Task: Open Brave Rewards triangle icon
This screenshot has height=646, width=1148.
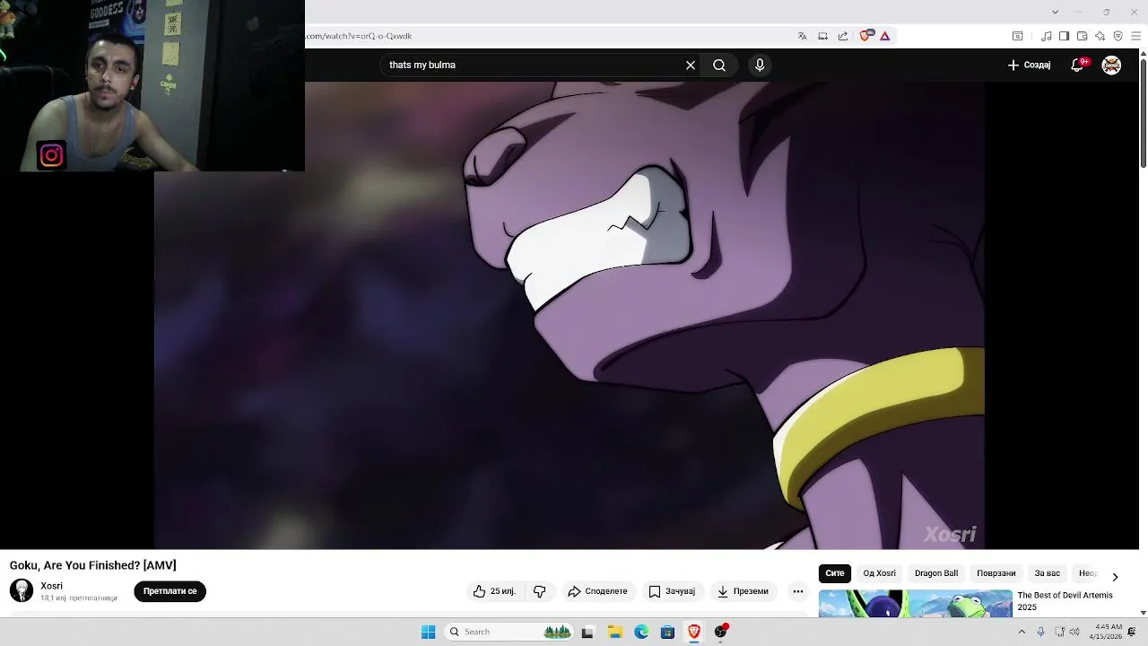Action: pos(884,36)
